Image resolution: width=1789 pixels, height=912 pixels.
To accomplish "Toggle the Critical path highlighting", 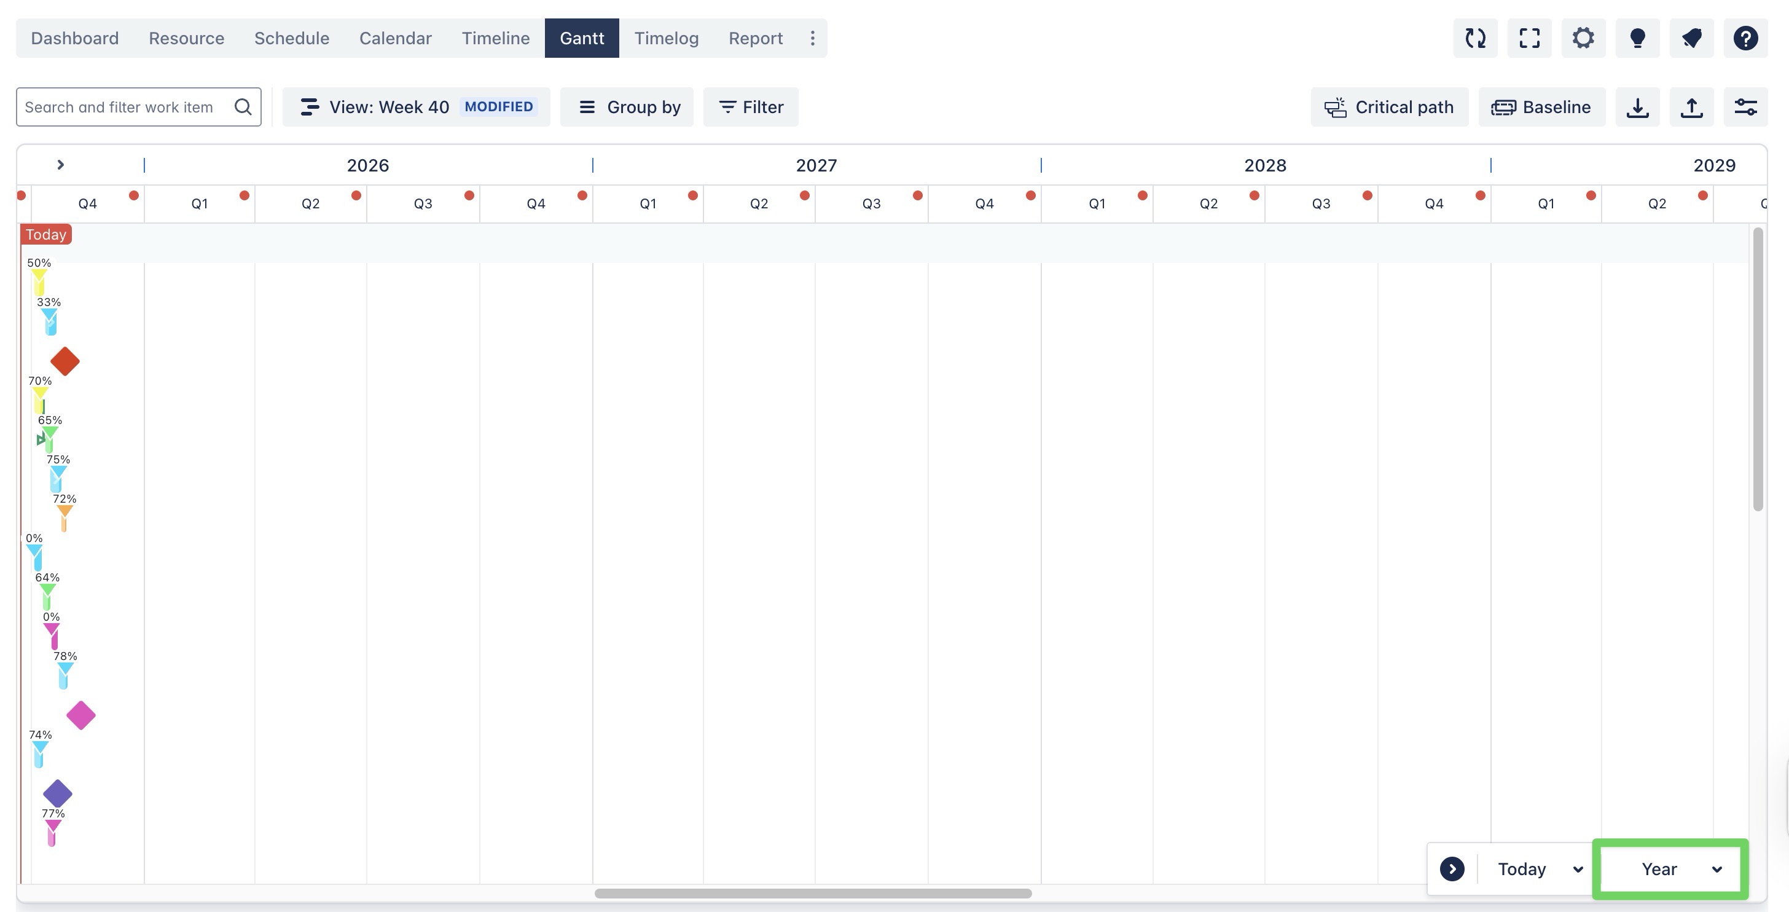I will 1389,107.
